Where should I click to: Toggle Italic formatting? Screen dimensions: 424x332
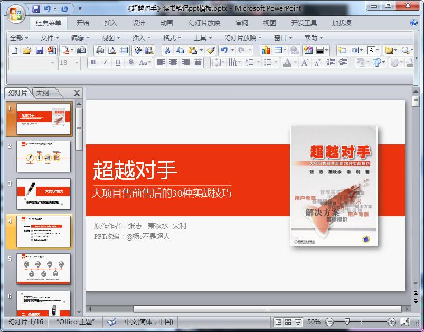106,62
